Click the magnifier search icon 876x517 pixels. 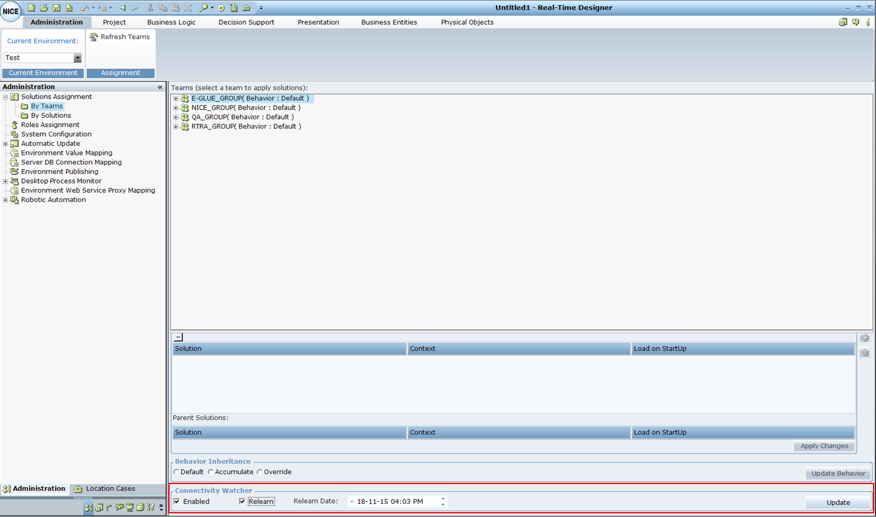tap(203, 8)
